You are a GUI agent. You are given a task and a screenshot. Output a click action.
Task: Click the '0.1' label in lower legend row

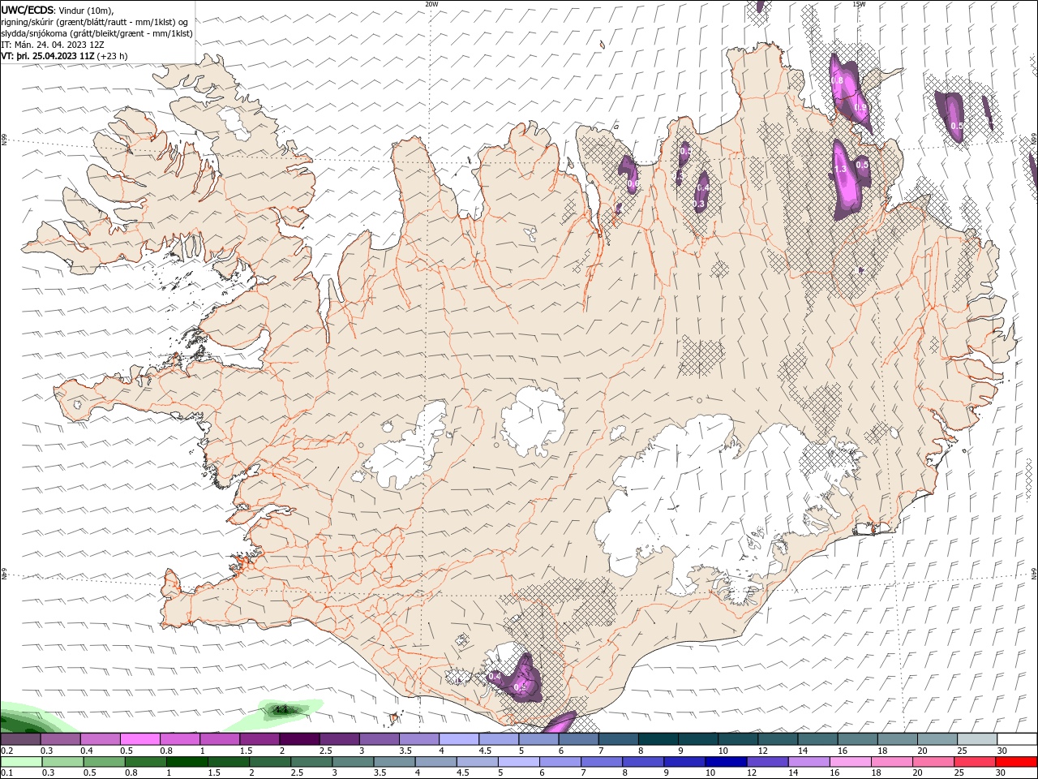pos(6,773)
